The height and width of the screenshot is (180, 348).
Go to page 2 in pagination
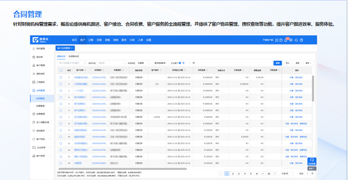pyautogui.click(x=233, y=174)
